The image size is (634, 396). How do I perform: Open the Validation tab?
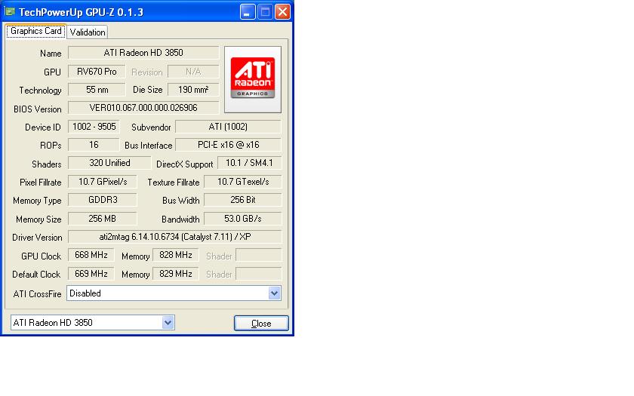coord(88,32)
